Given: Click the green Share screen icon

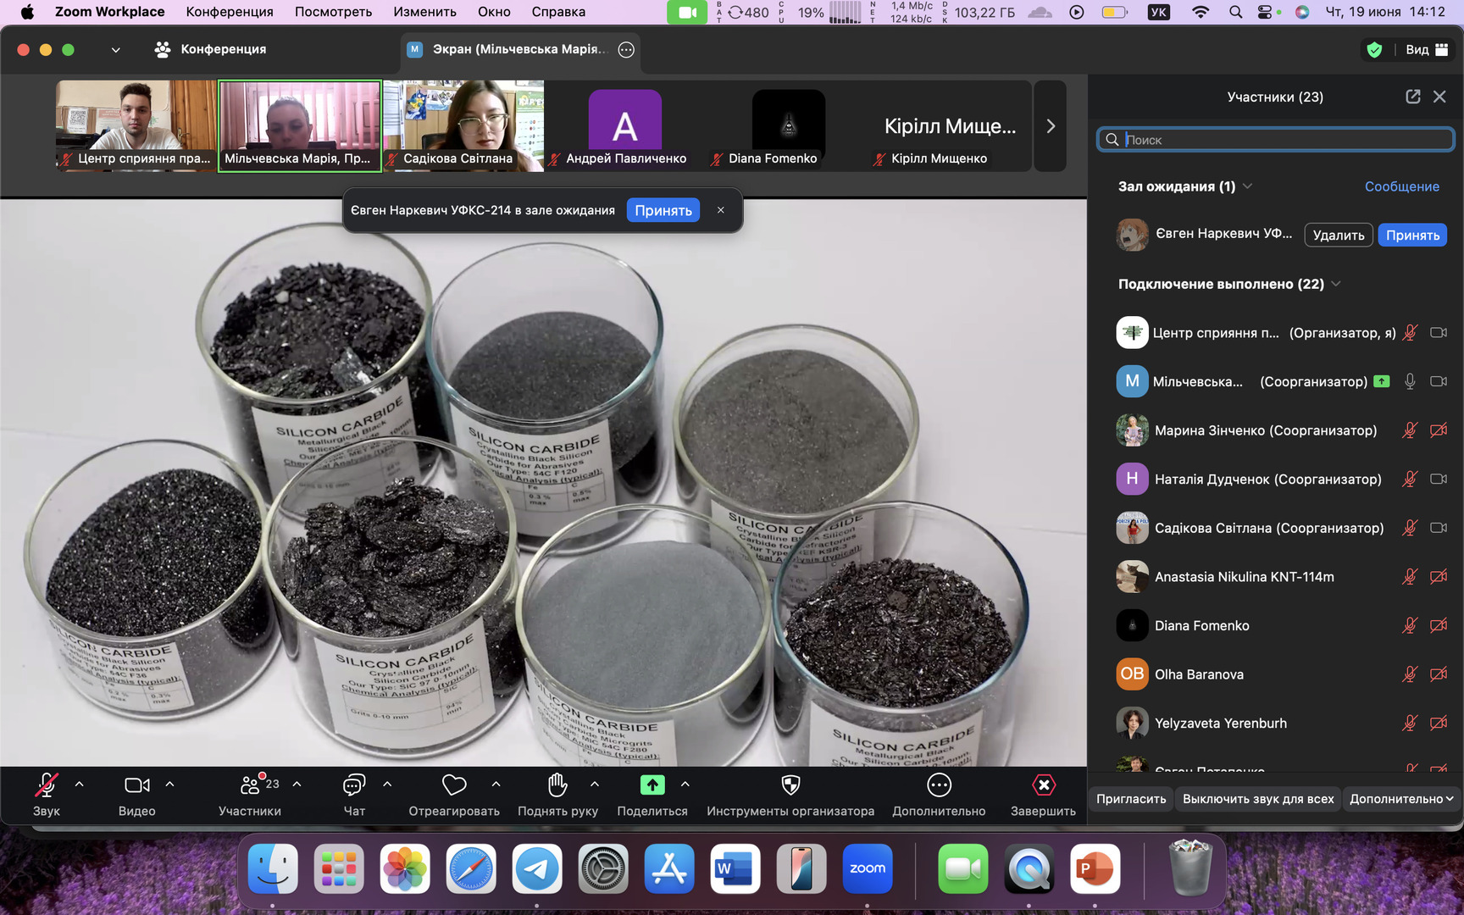Looking at the screenshot, I should click(x=652, y=785).
